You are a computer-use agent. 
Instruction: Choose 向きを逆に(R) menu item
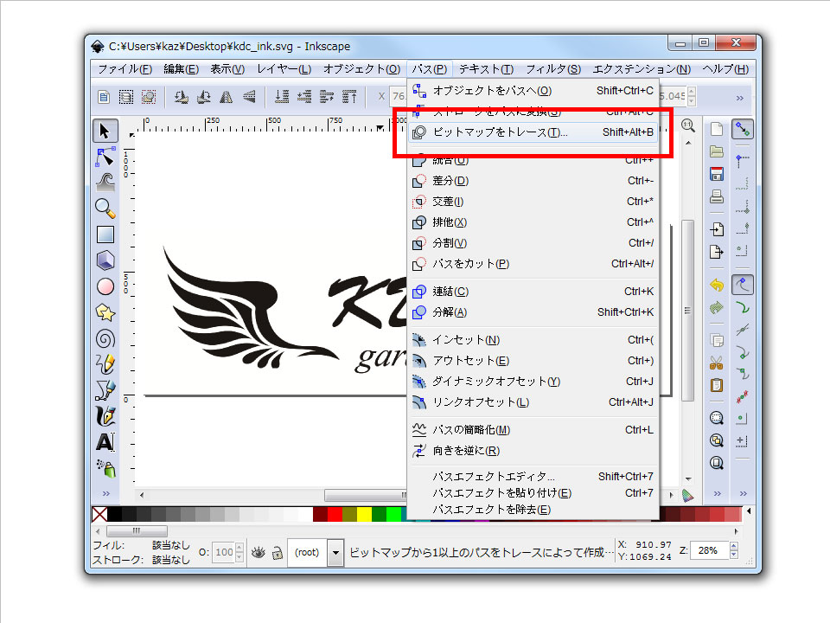pos(533,450)
